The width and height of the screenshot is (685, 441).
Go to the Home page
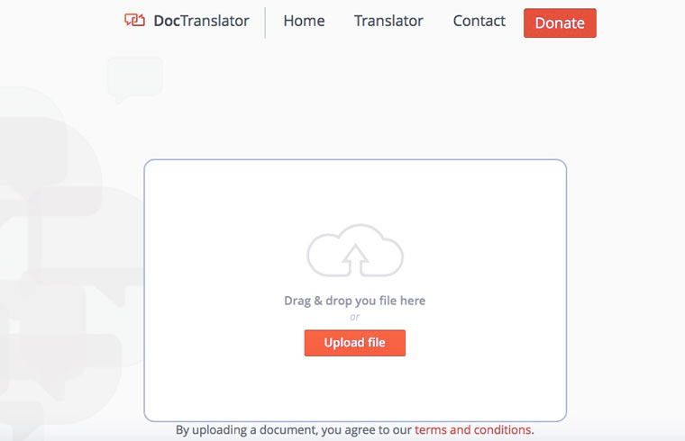coord(304,21)
